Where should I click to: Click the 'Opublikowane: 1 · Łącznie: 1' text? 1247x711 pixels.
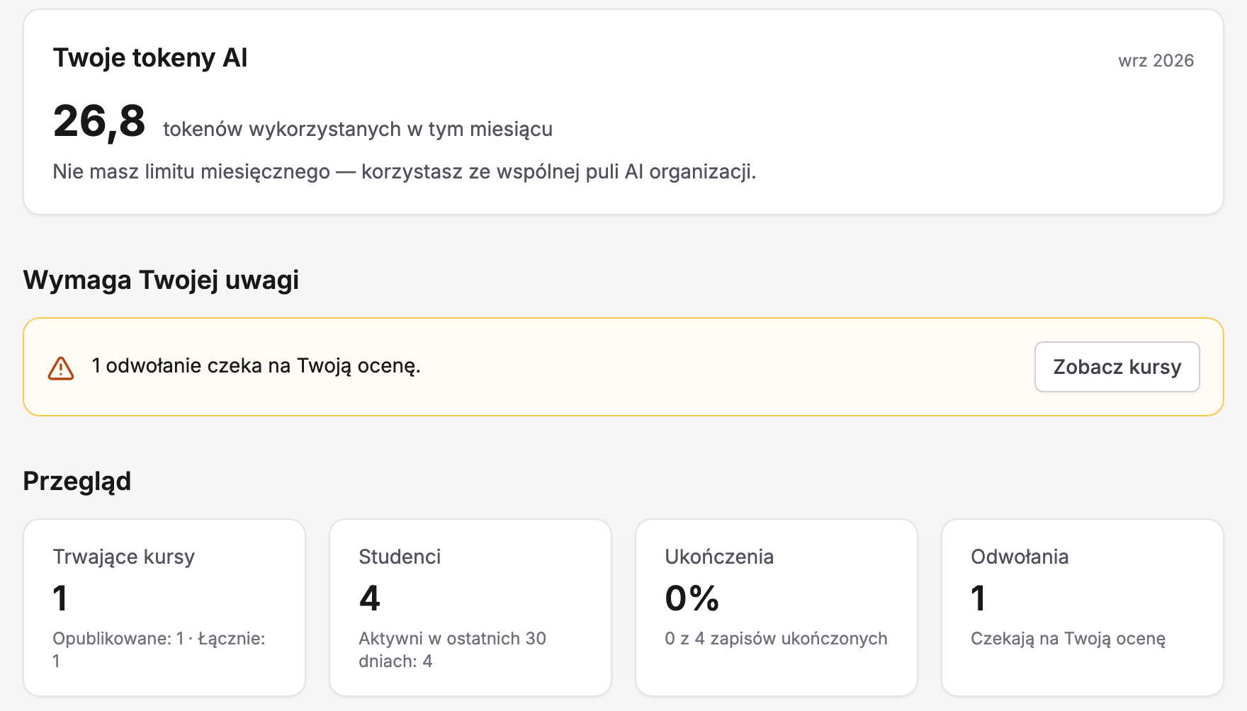[x=159, y=649]
